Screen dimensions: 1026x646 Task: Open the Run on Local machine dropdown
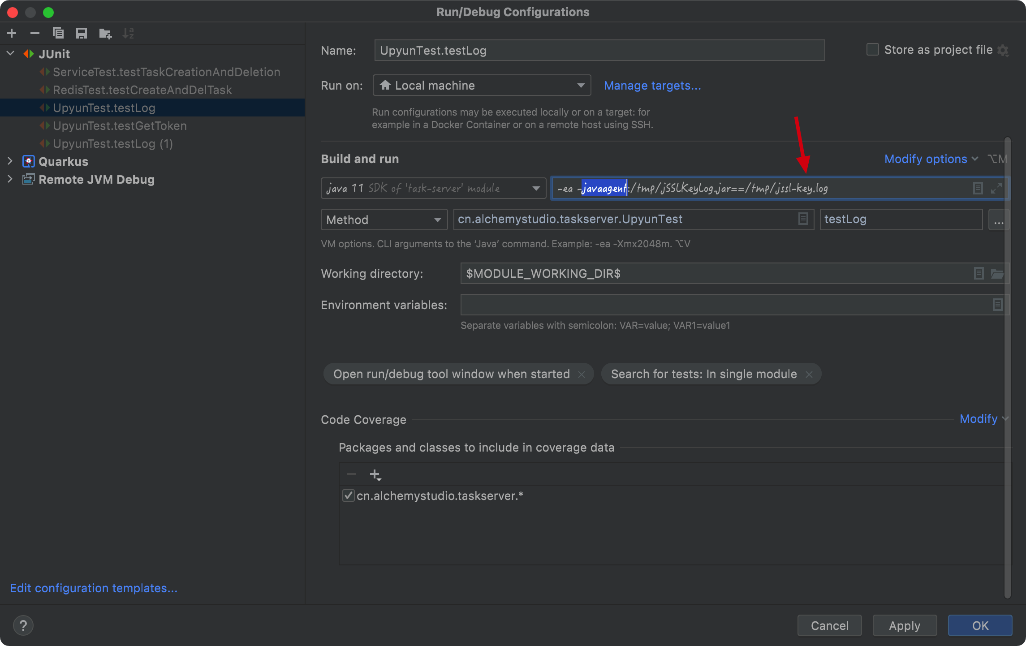pyautogui.click(x=482, y=85)
